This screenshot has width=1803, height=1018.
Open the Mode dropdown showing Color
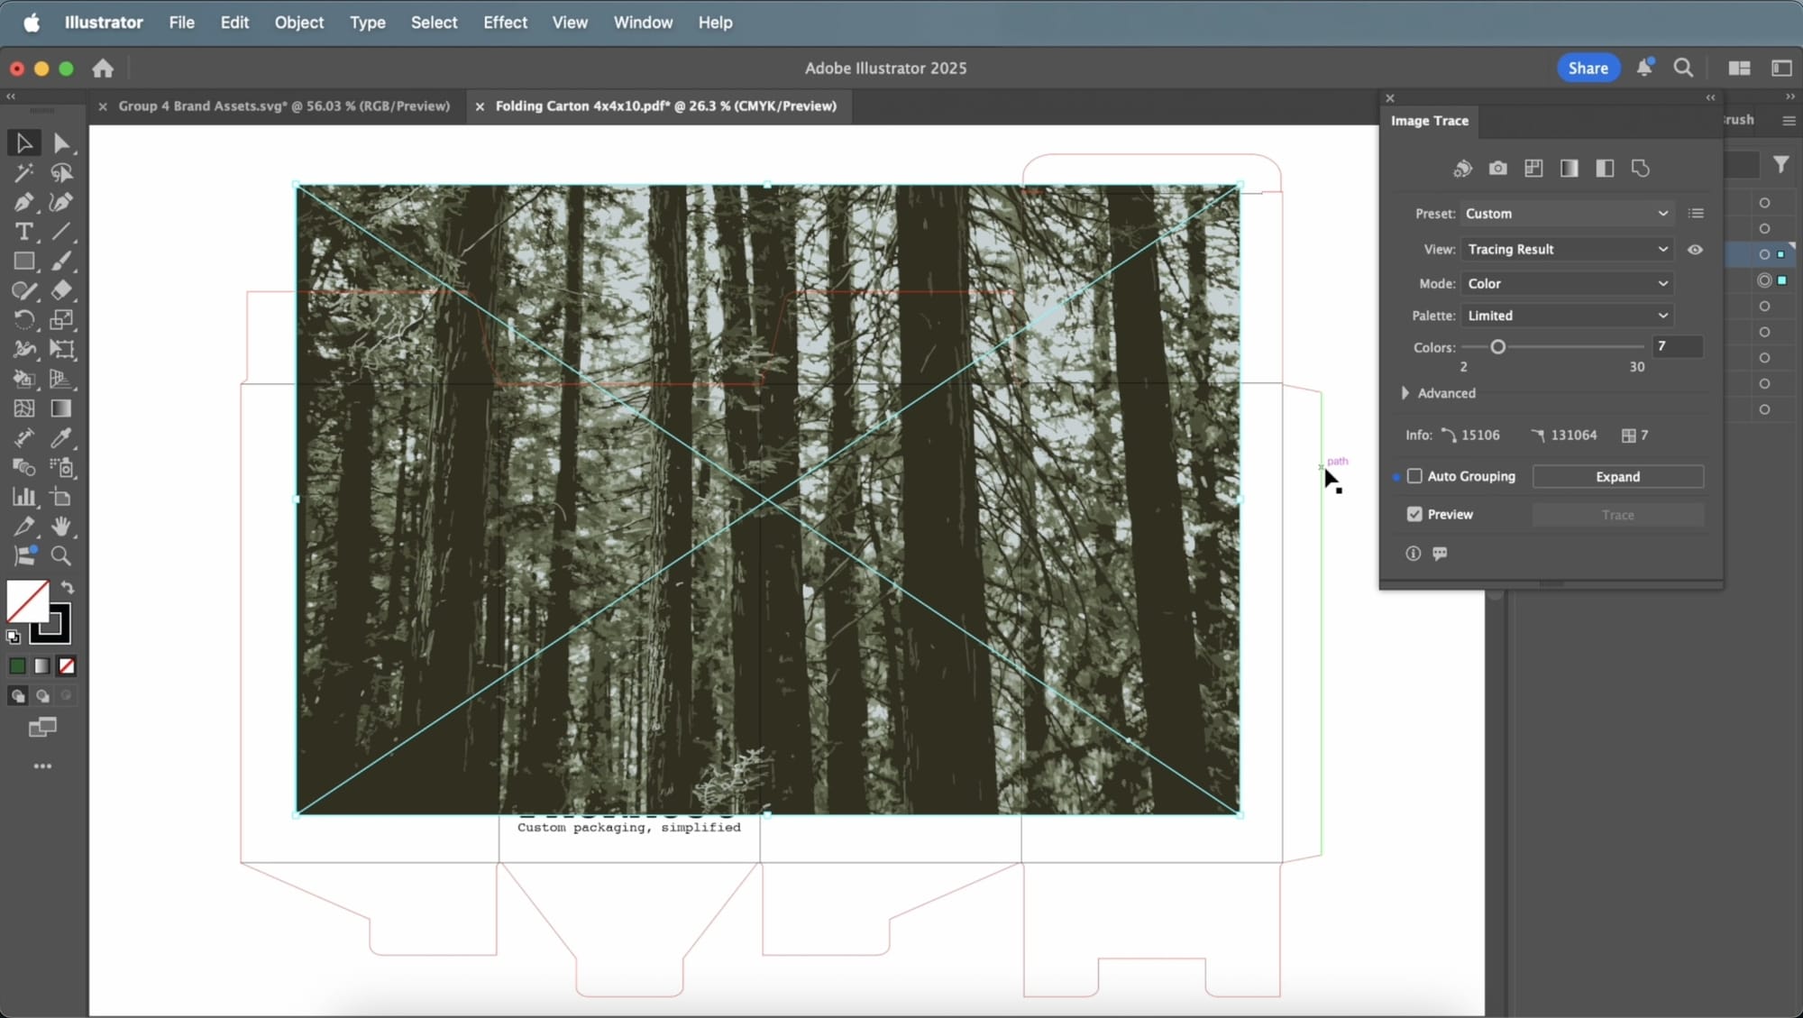point(1567,284)
